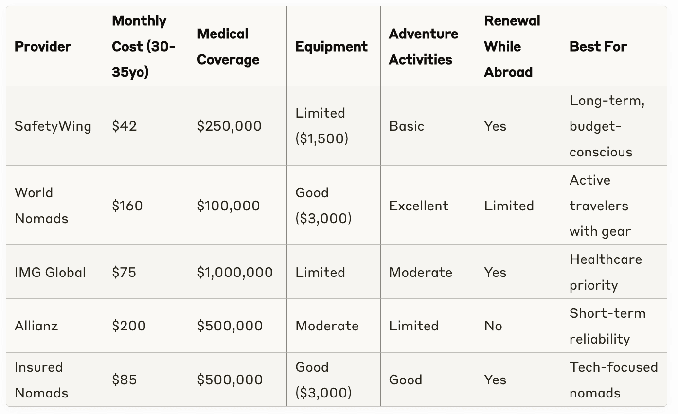Click the Tech-focused nomads cell
Viewport: 678px width, 414px height.
pyautogui.click(x=613, y=380)
